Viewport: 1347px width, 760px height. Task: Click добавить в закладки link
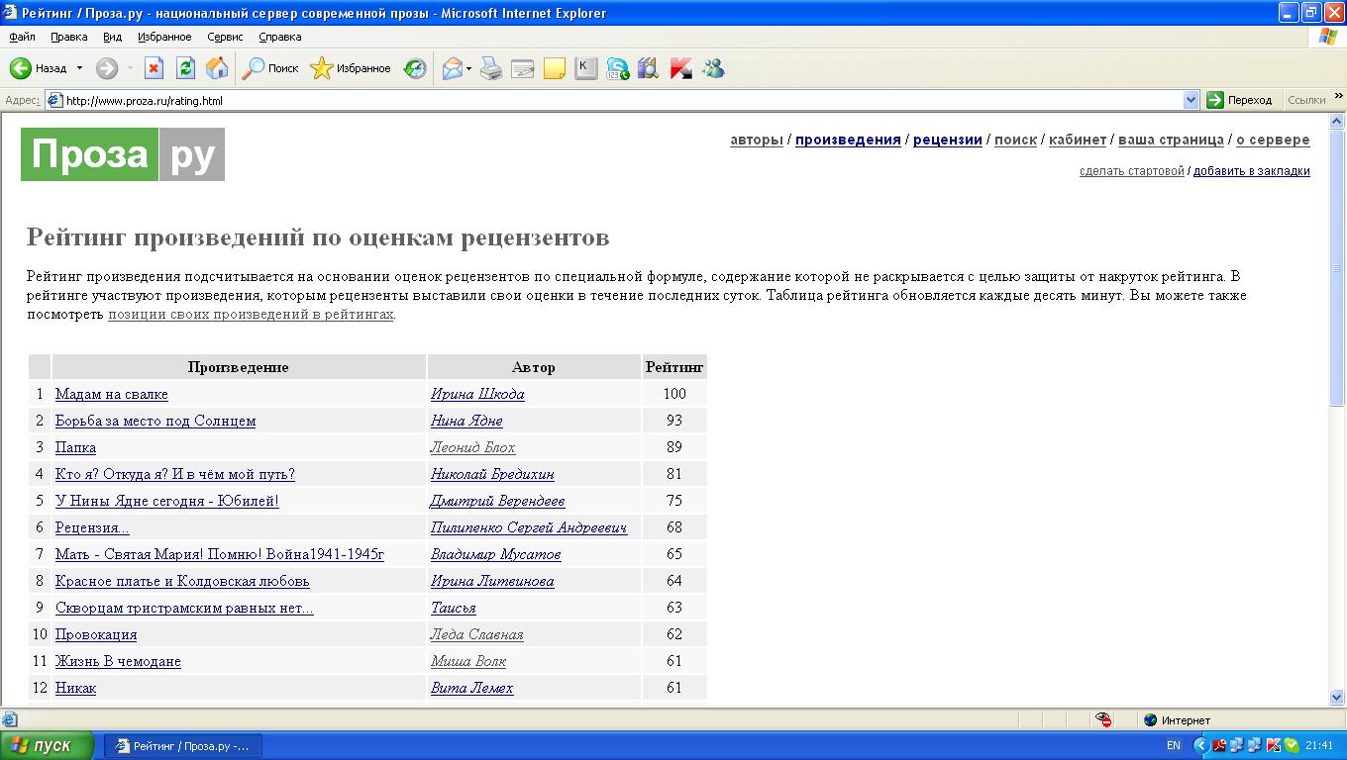click(1252, 171)
